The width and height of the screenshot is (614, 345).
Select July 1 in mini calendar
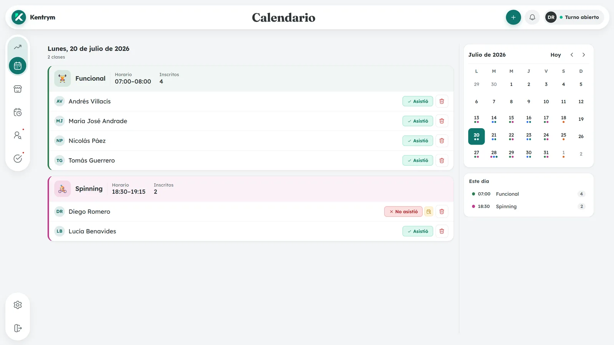pos(511,84)
